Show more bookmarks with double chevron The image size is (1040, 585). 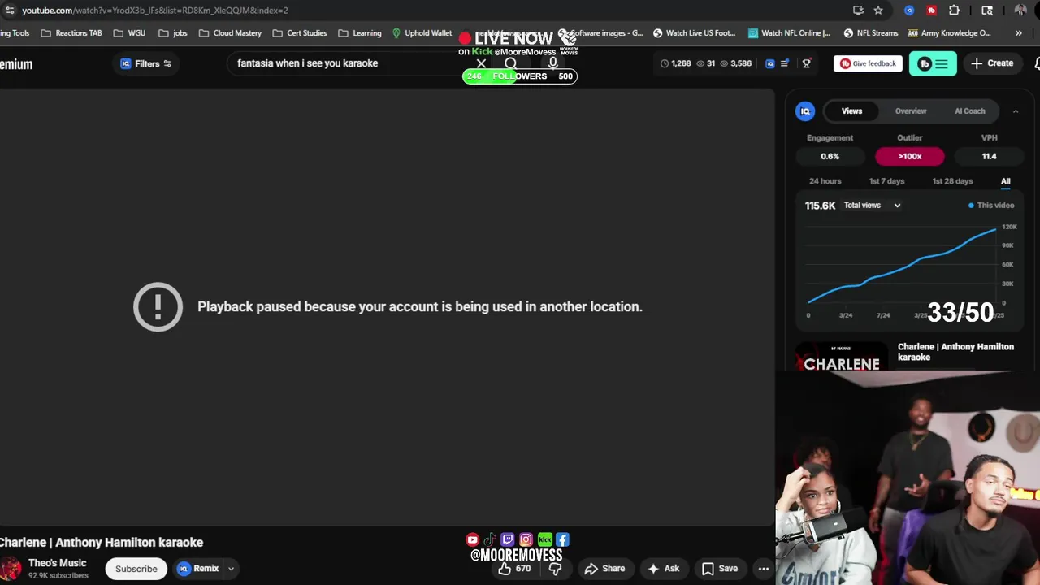point(1018,33)
